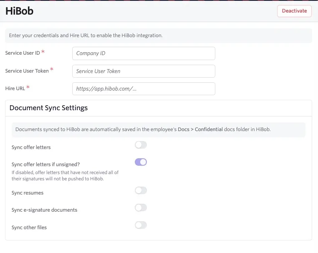The width and height of the screenshot is (318, 253).
Task: Disable Sync offer letters if unsigned toggle
Action: tap(141, 162)
